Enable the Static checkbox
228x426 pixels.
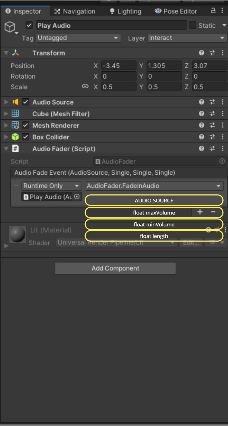pos(193,25)
